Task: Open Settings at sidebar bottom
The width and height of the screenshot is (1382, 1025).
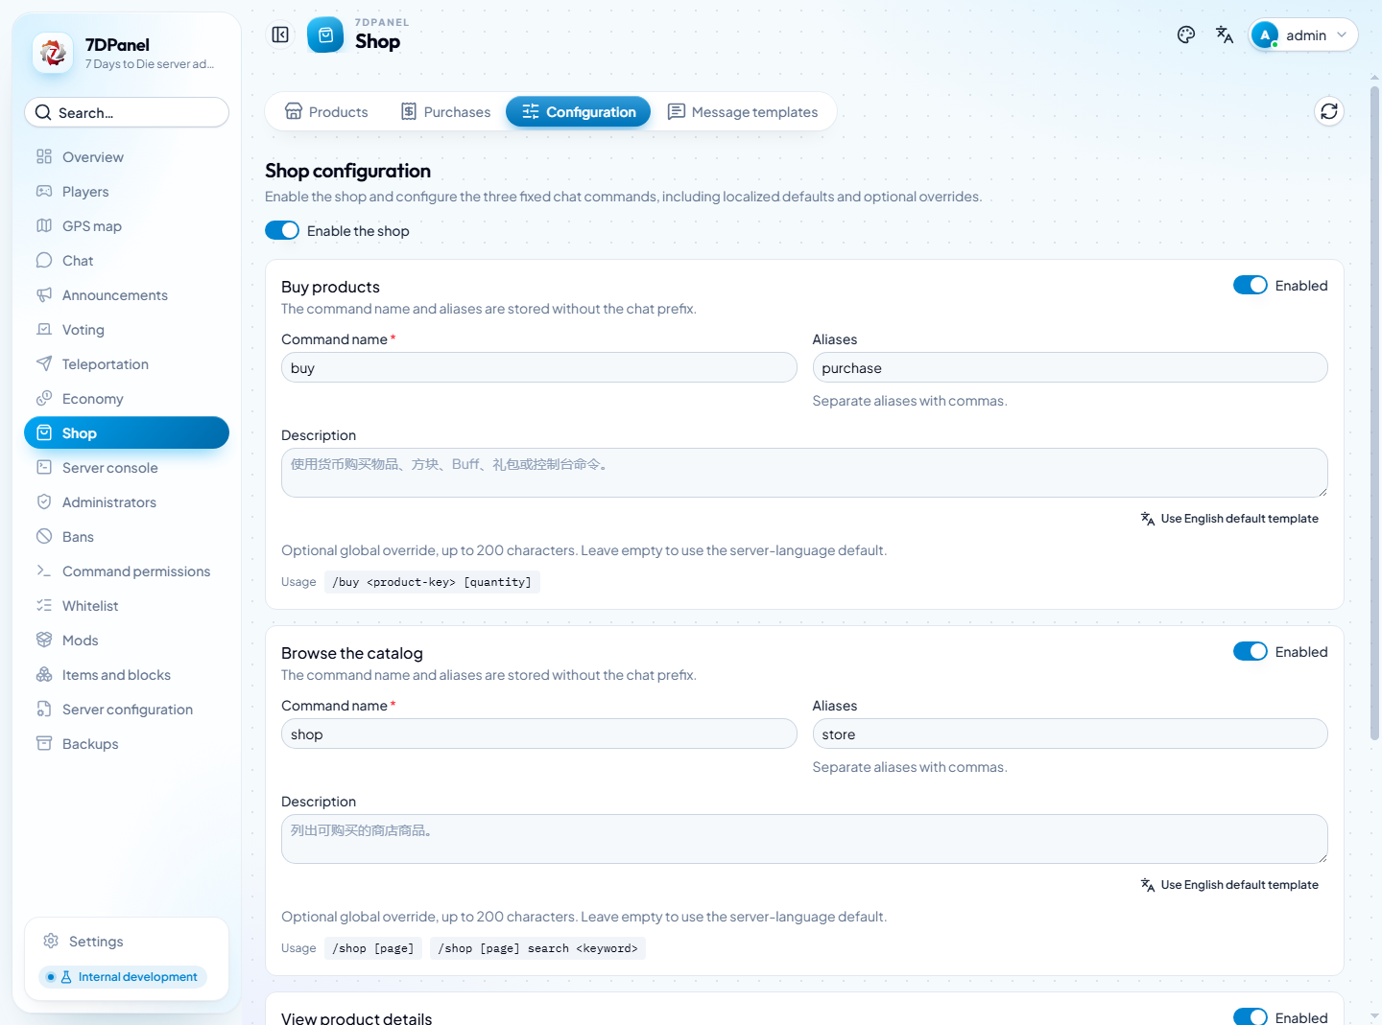Action: click(127, 942)
